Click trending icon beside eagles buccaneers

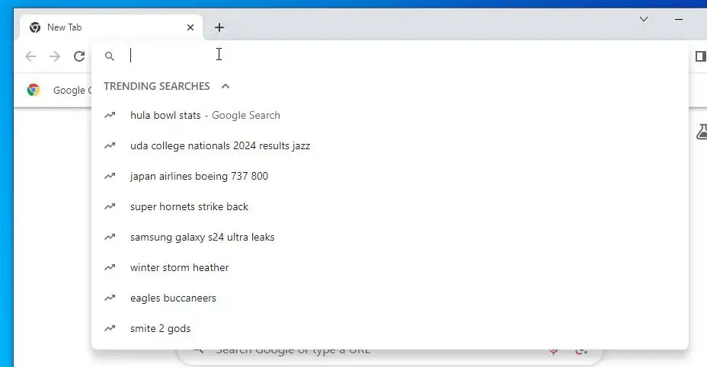(x=110, y=298)
